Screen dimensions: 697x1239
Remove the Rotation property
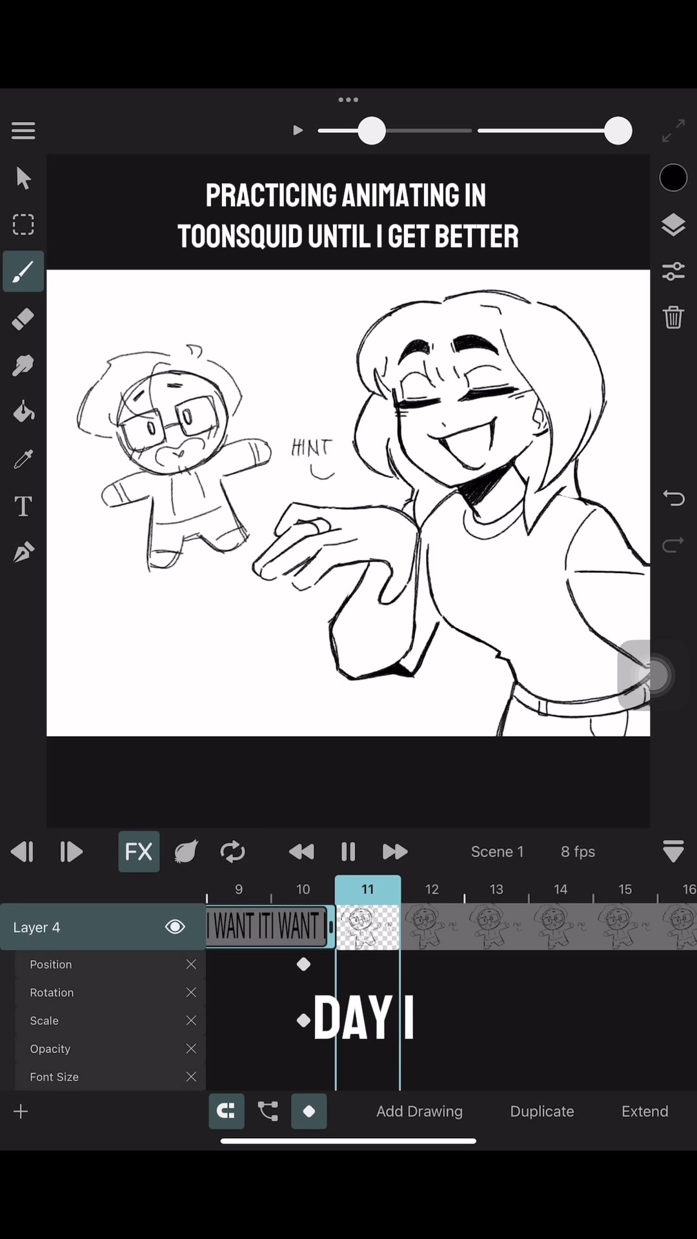pyautogui.click(x=191, y=992)
